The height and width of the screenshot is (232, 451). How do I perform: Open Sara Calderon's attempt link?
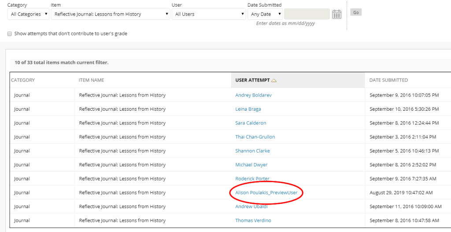251,123
